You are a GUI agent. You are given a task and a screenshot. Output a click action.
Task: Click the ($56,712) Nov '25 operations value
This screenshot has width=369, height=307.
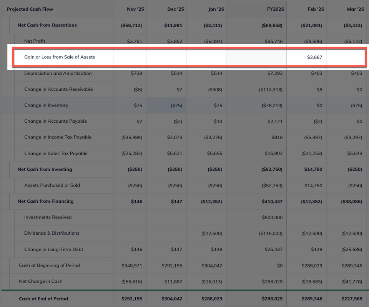131,25
